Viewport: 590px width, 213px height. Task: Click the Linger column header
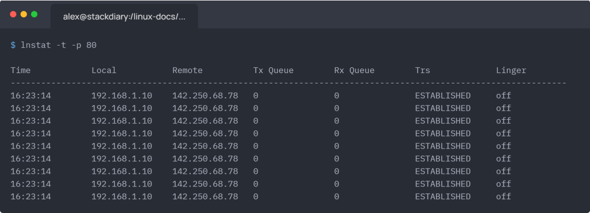coord(511,71)
